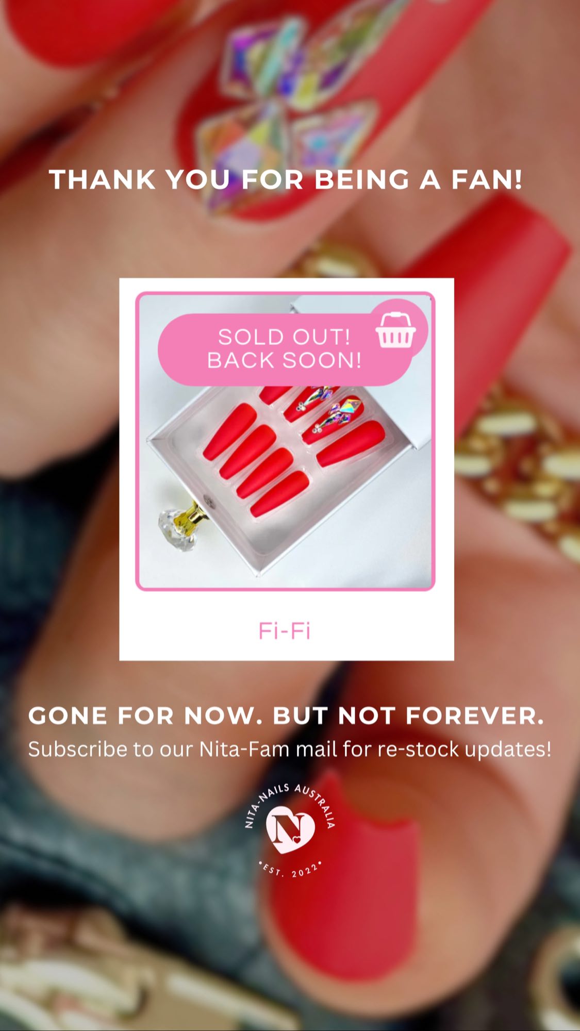The height and width of the screenshot is (1031, 580).
Task: Click 'THANK YOU FOR BEING A FAN!' headline
Action: [x=286, y=179]
